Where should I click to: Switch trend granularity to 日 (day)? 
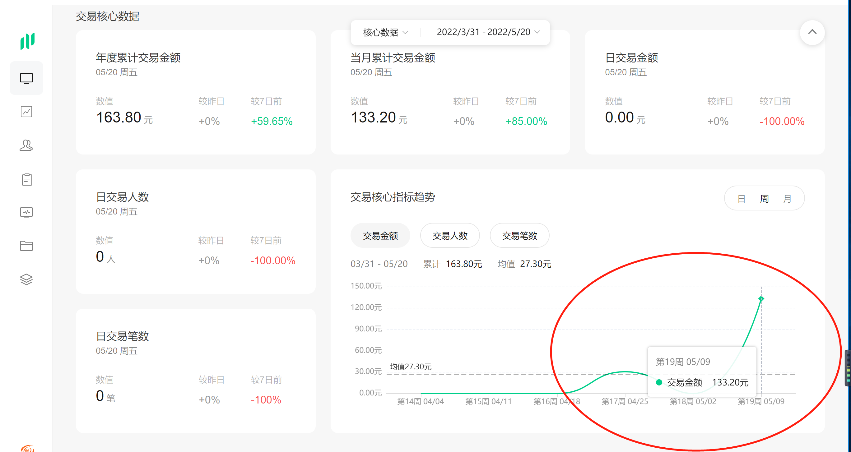pyautogui.click(x=741, y=199)
